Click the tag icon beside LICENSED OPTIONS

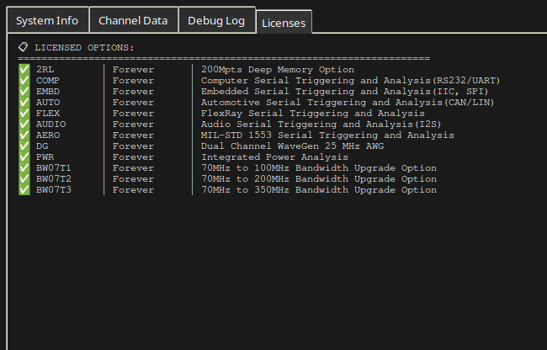tap(24, 47)
